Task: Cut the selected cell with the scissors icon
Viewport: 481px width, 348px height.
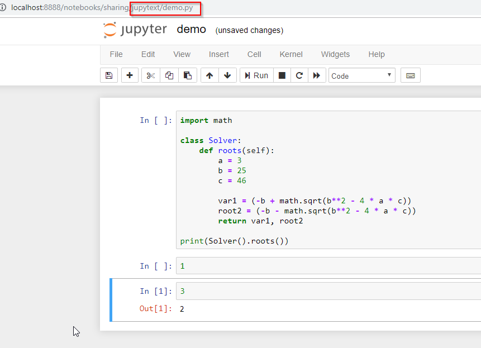Action: [150, 75]
